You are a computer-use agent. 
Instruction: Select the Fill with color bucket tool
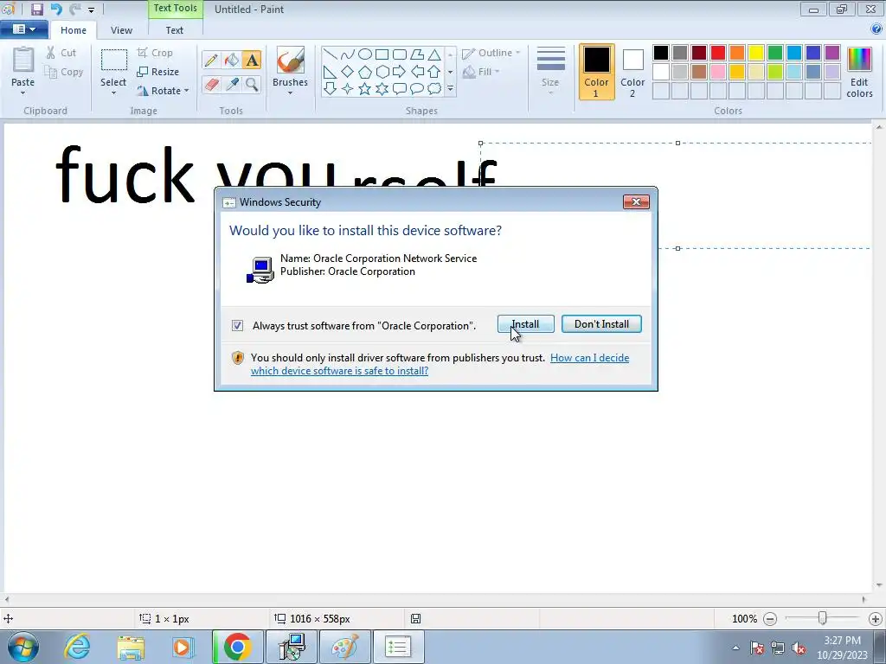point(232,60)
